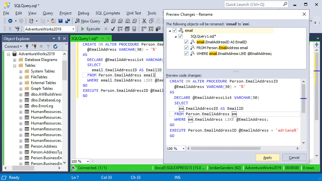Open the editor zoom 100 % dropdown
This screenshot has height=181, width=322.
coord(88,161)
